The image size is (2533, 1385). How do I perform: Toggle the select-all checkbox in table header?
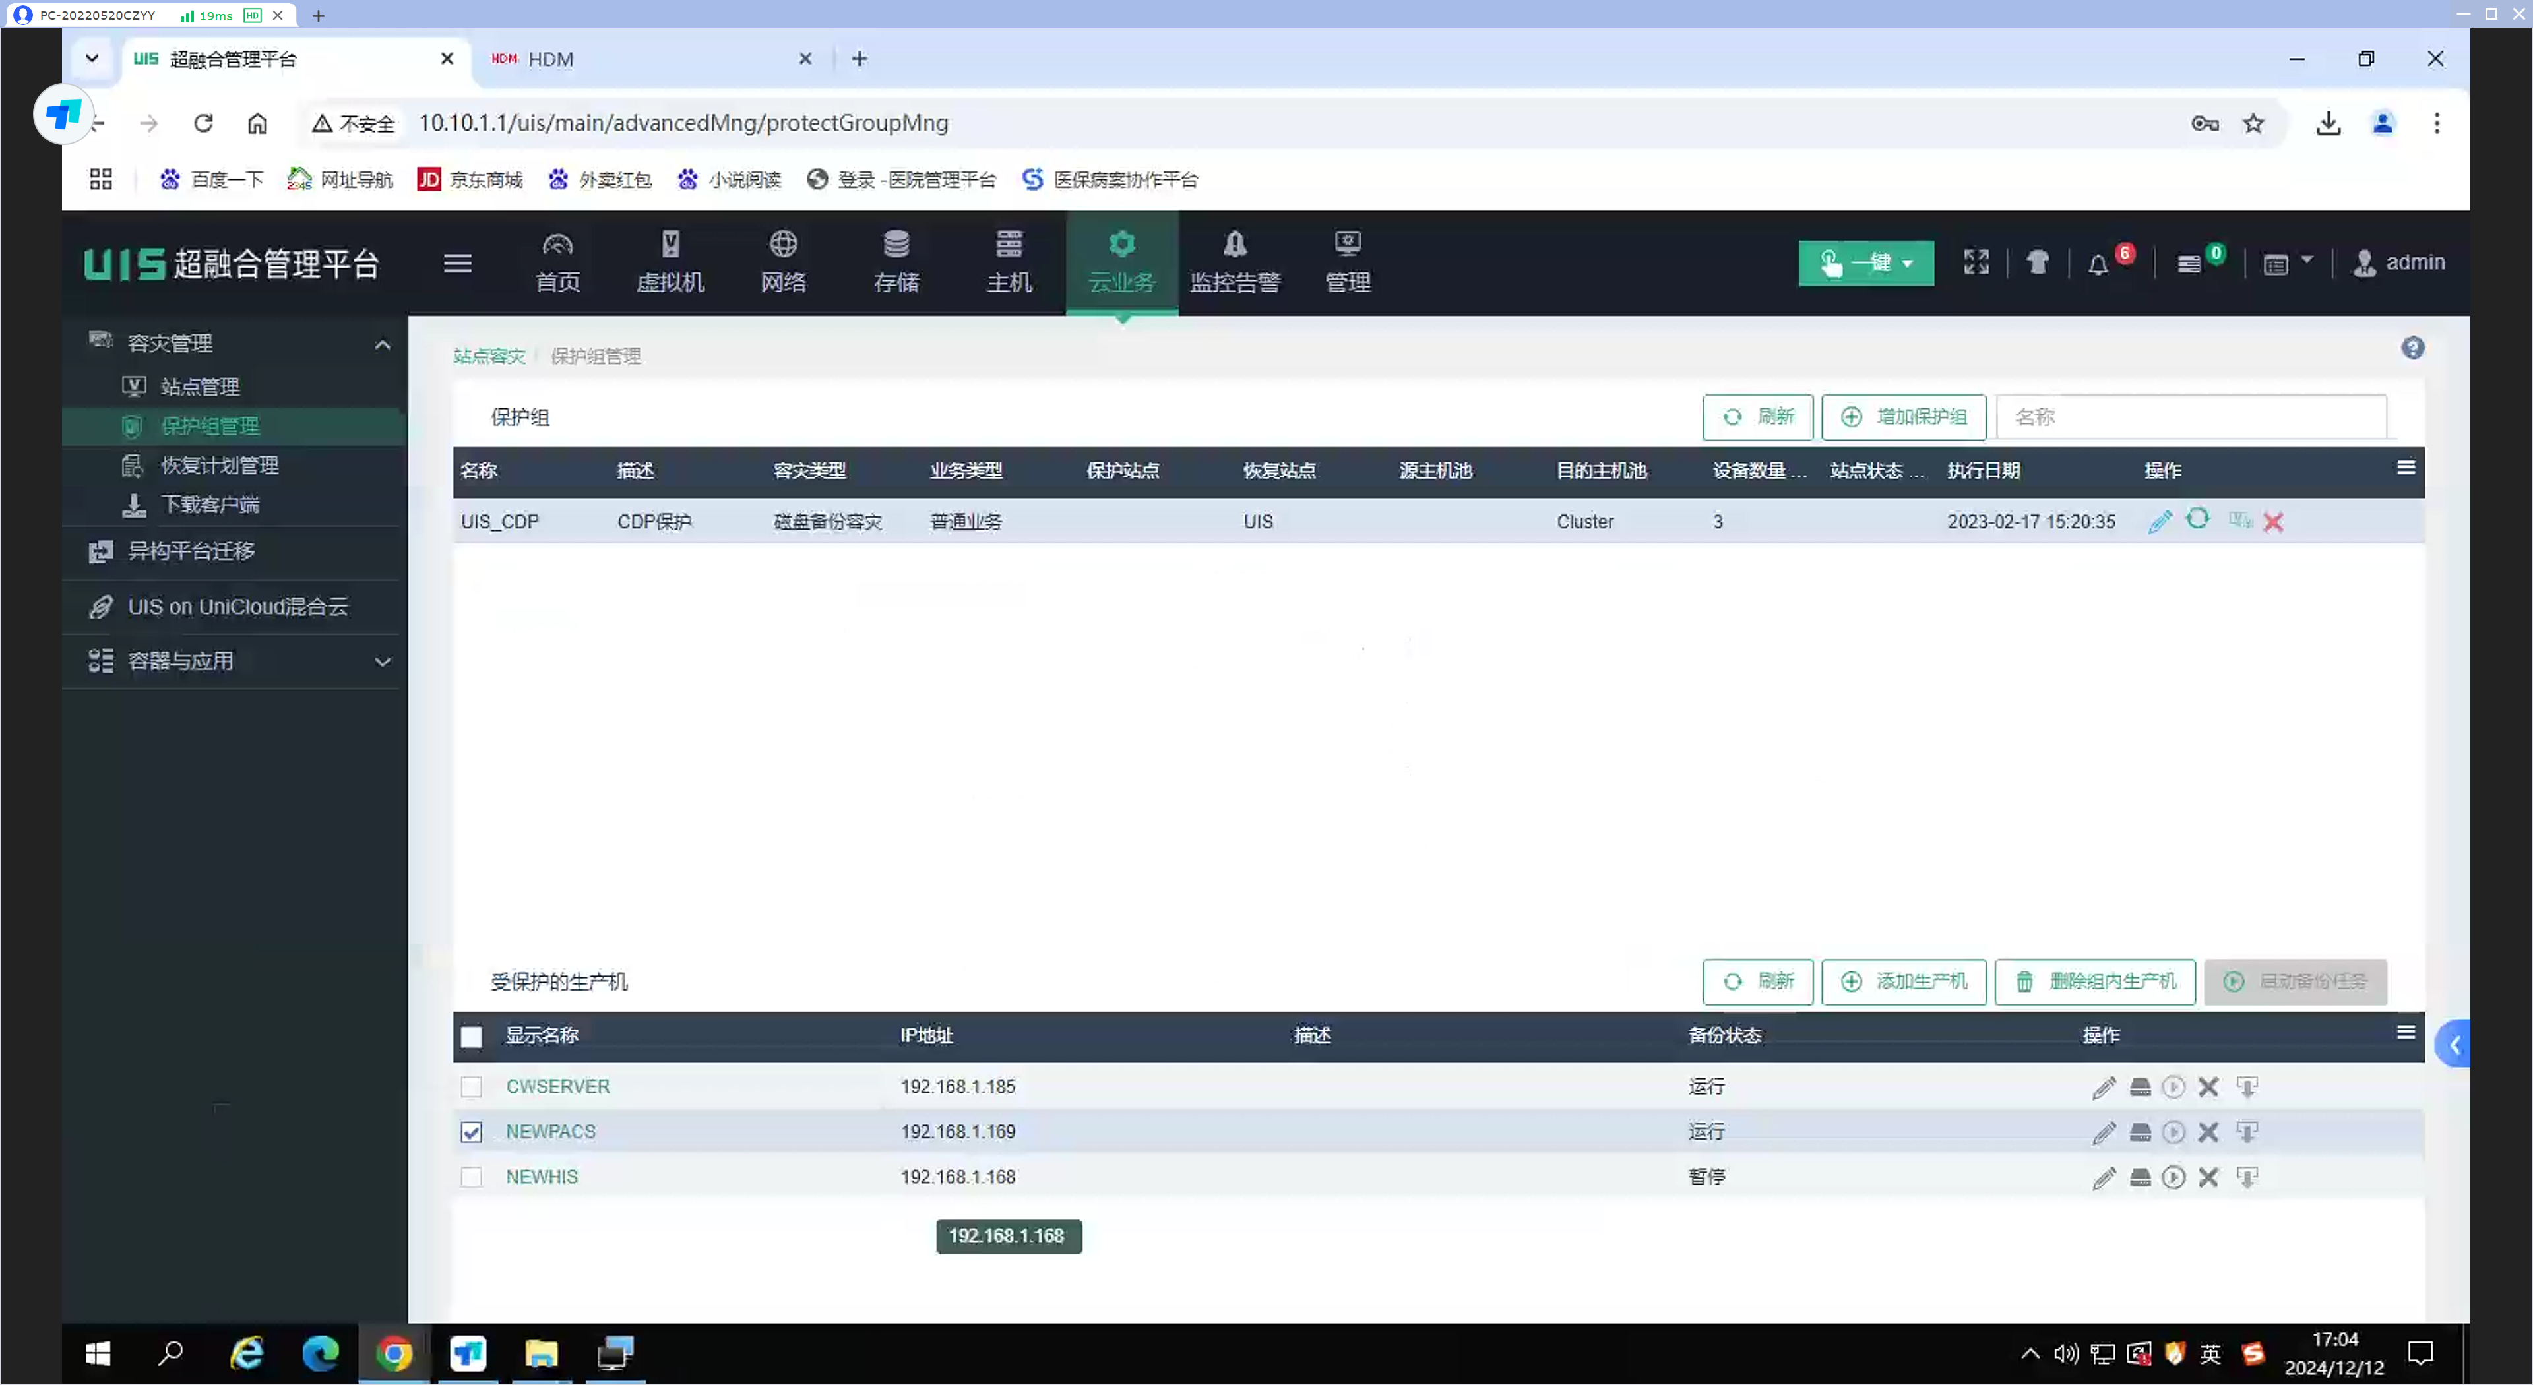pyautogui.click(x=471, y=1036)
